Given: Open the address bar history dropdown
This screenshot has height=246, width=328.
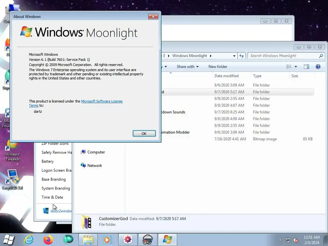Looking at the screenshot, I should (x=234, y=56).
